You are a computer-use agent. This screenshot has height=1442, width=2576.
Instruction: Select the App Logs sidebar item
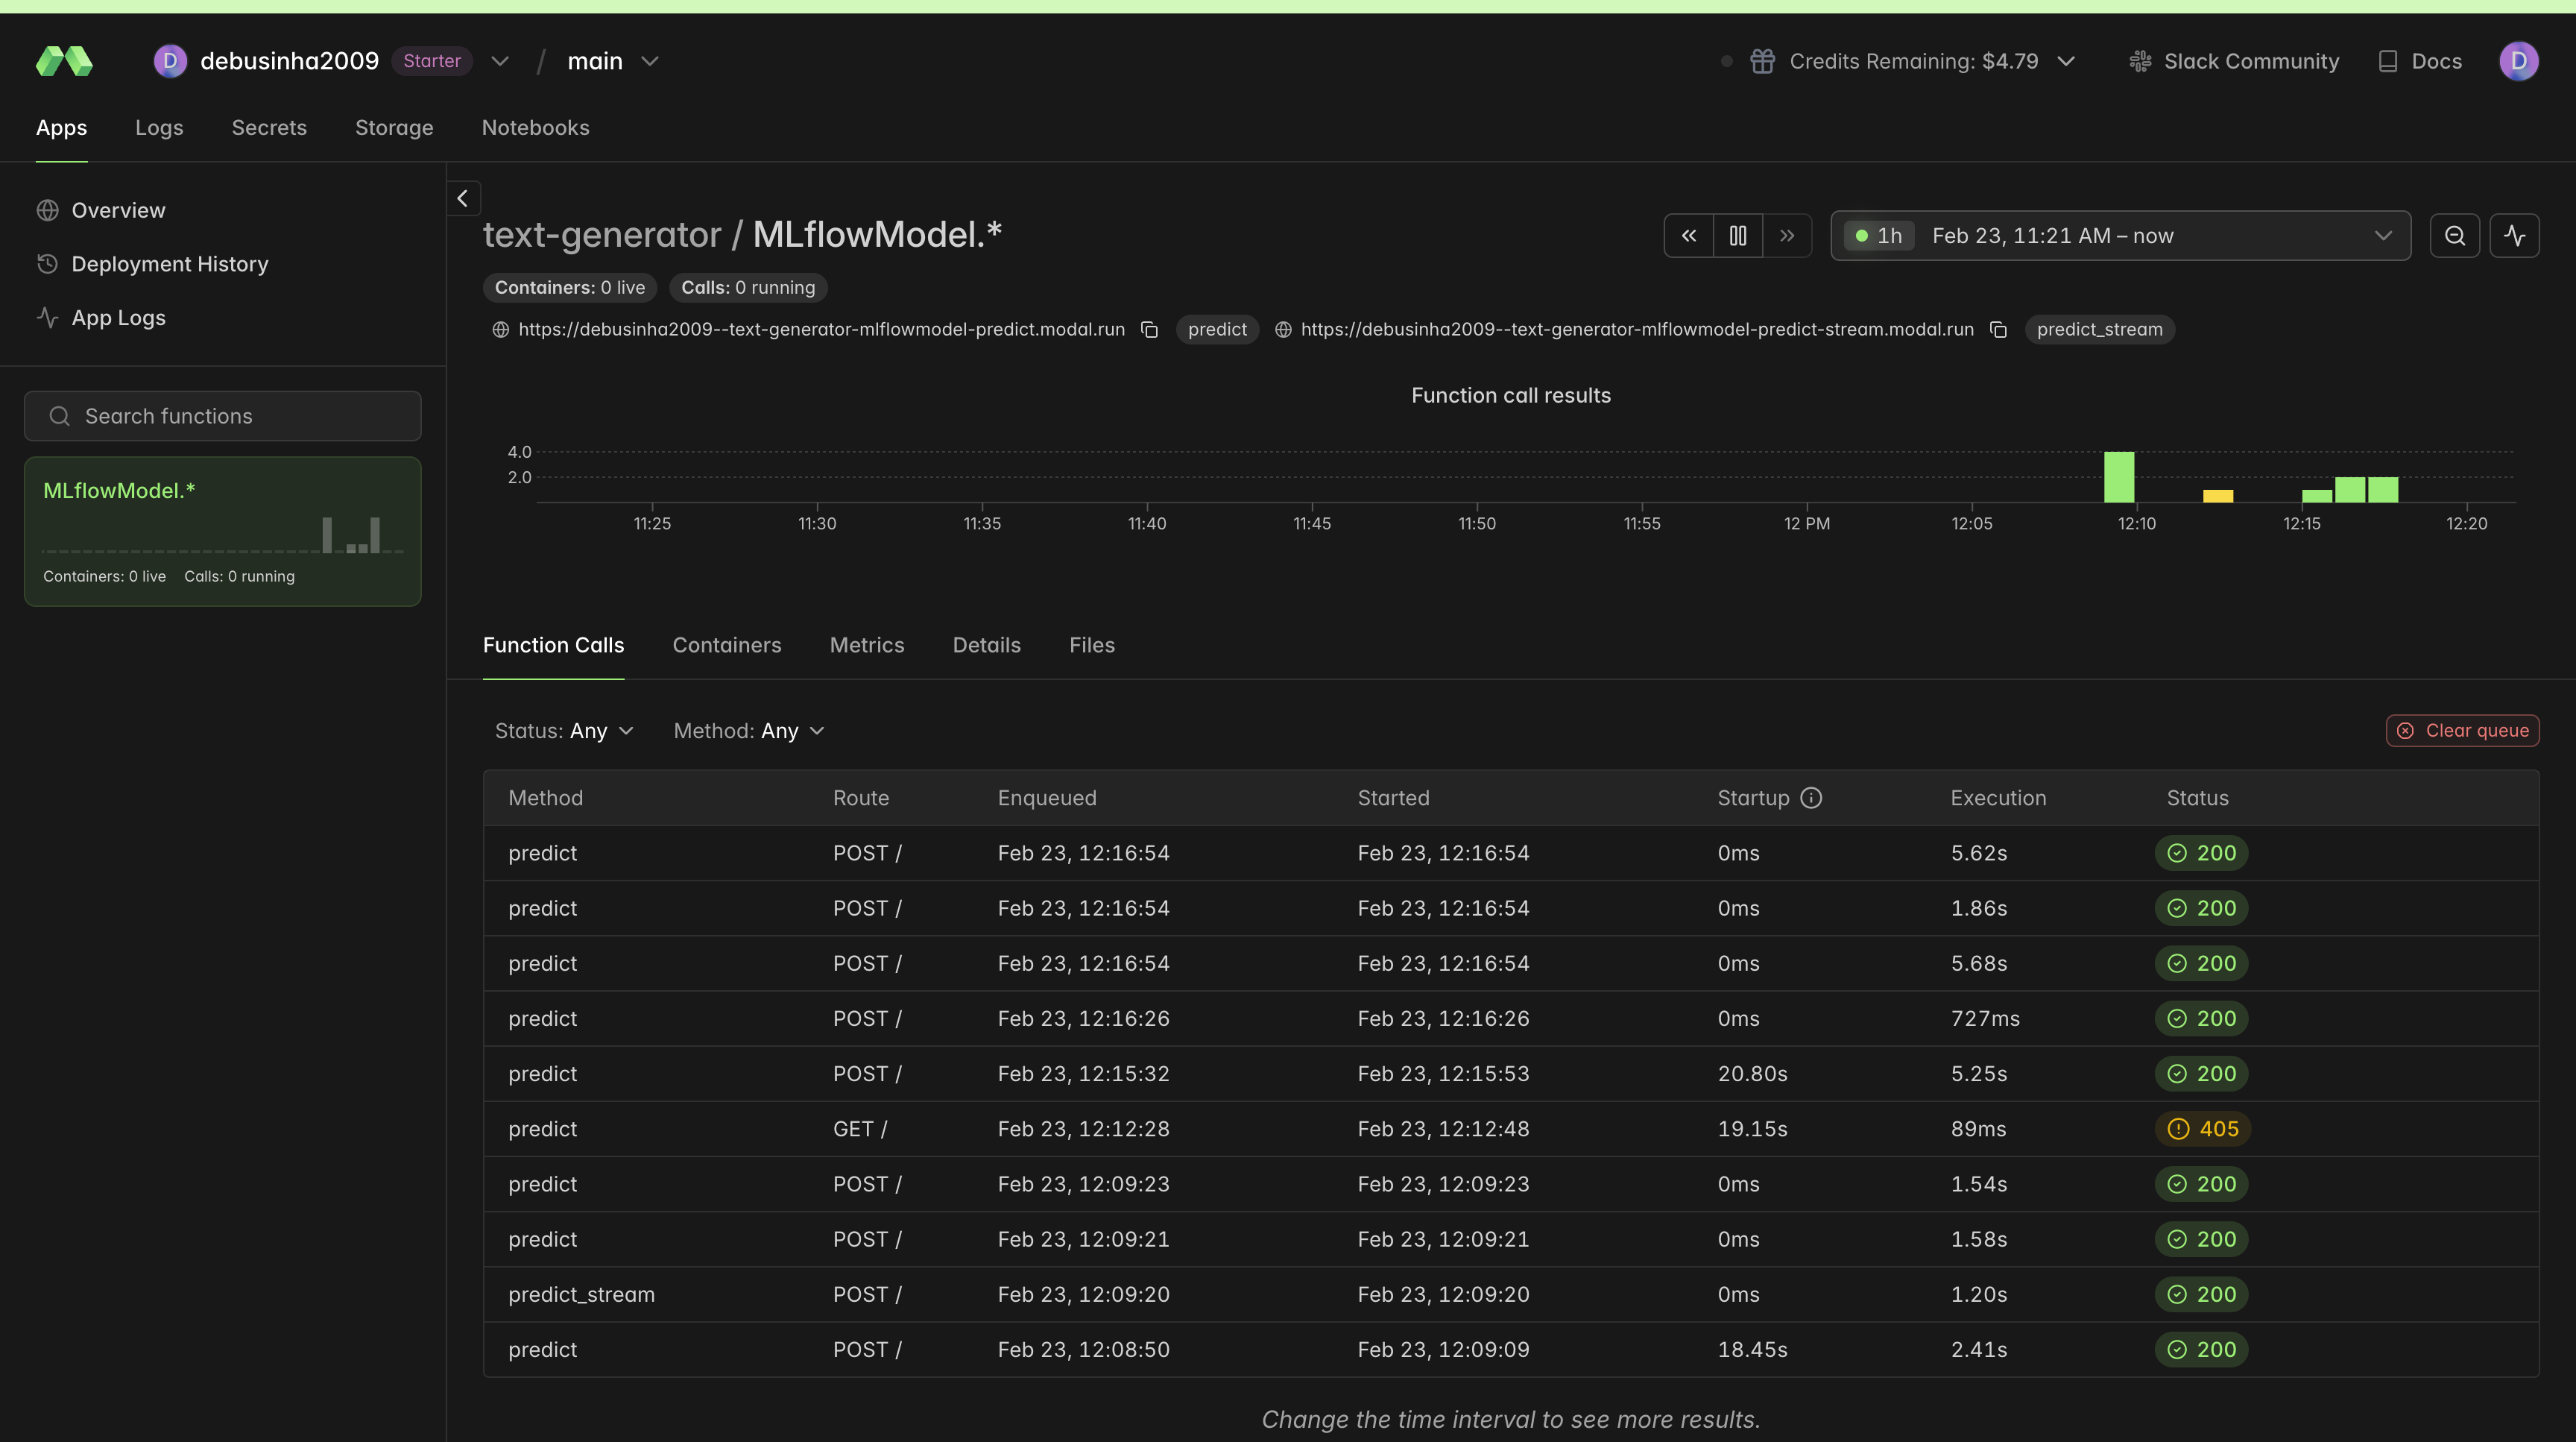click(118, 317)
